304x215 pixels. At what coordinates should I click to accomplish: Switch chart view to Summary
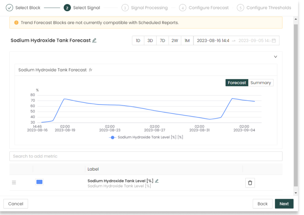coord(261,83)
